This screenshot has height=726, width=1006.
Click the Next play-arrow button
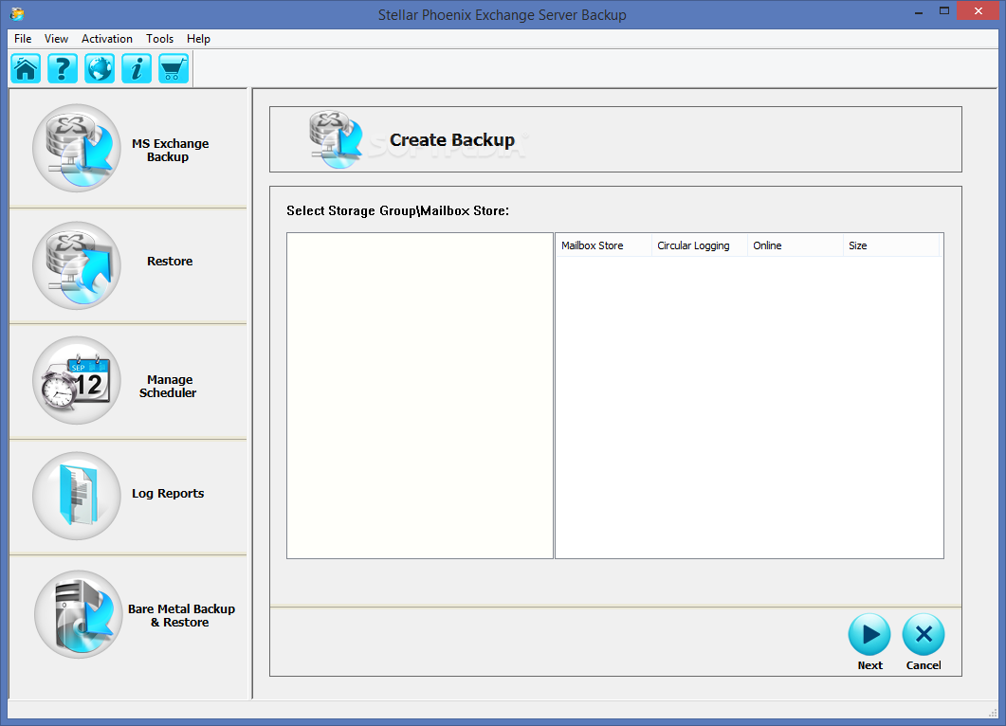coord(869,634)
